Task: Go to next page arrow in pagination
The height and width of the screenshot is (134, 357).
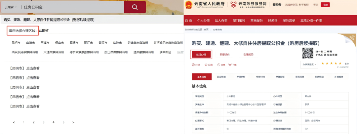Action: (x=73, y=122)
